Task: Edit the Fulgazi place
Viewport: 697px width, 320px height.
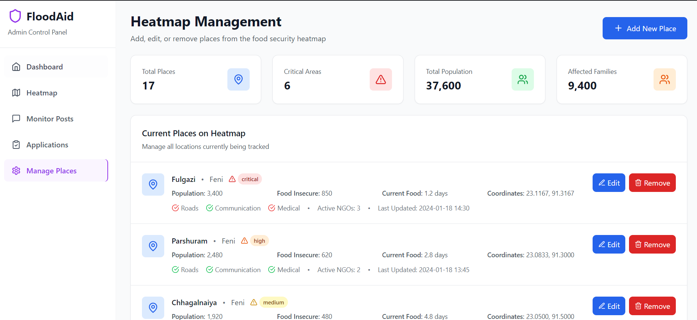Action: point(609,183)
